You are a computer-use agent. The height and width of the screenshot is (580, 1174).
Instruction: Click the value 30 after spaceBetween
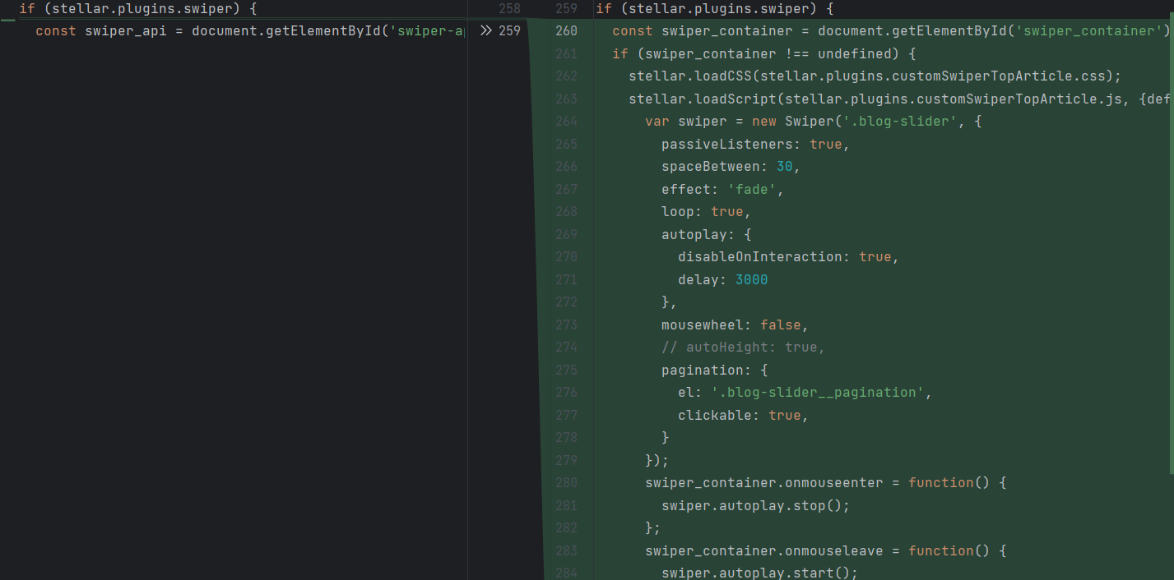pos(785,167)
